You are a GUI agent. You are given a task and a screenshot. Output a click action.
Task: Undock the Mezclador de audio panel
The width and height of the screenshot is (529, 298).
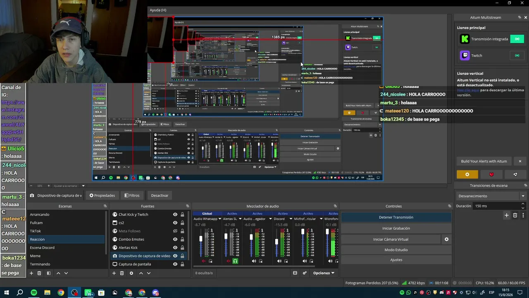coord(335,206)
